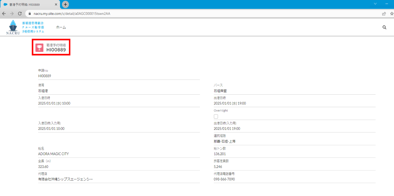
Task: Click 入港日時 value 2025/01/01 (水) 10:00
Action: pyautogui.click(x=54, y=103)
